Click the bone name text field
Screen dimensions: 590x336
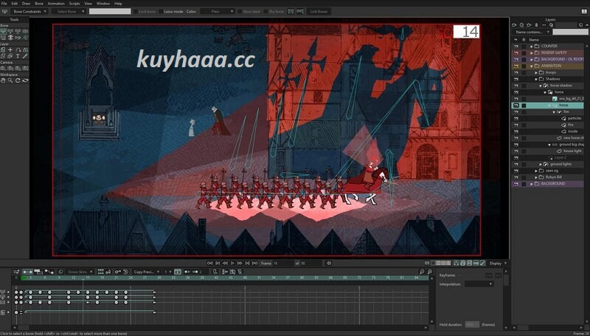point(110,12)
